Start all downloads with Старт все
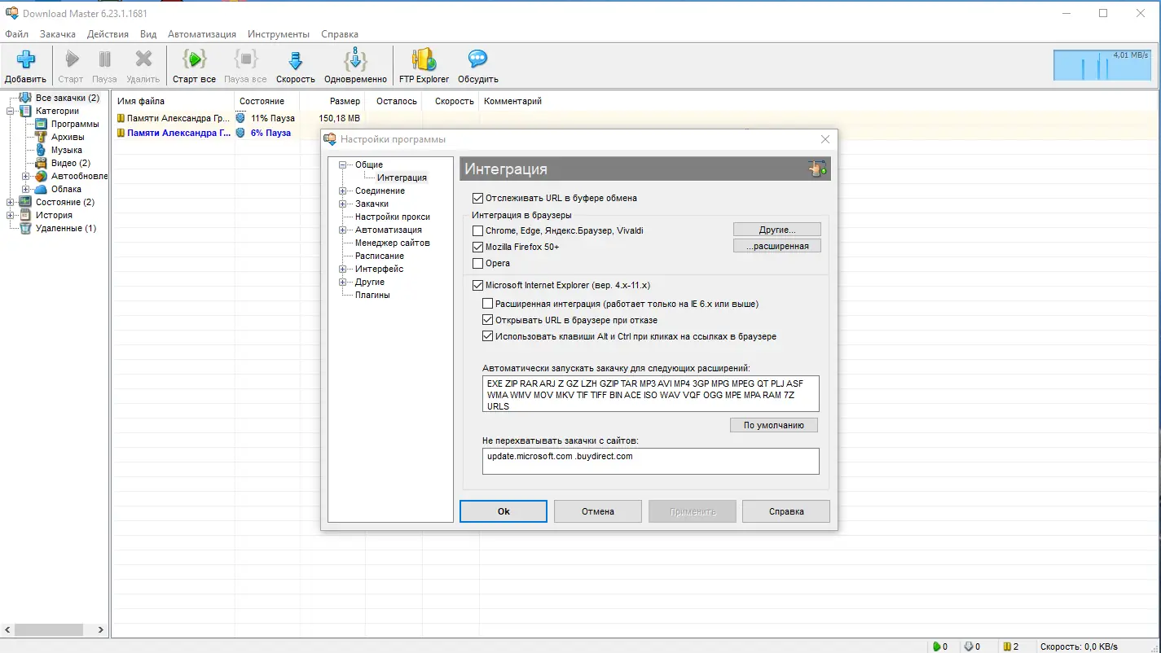This screenshot has height=653, width=1161. tap(194, 66)
